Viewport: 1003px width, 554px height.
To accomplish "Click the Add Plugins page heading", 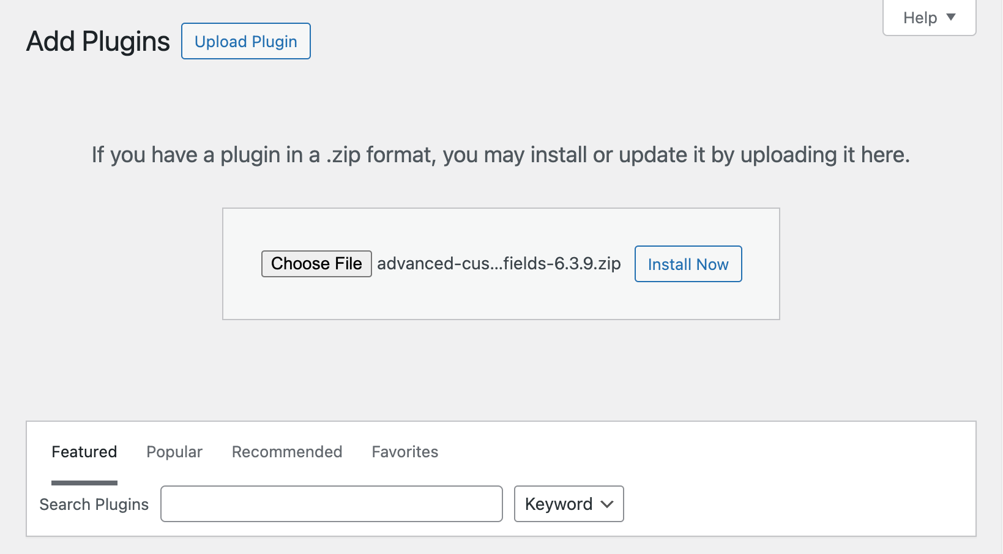I will [x=97, y=41].
